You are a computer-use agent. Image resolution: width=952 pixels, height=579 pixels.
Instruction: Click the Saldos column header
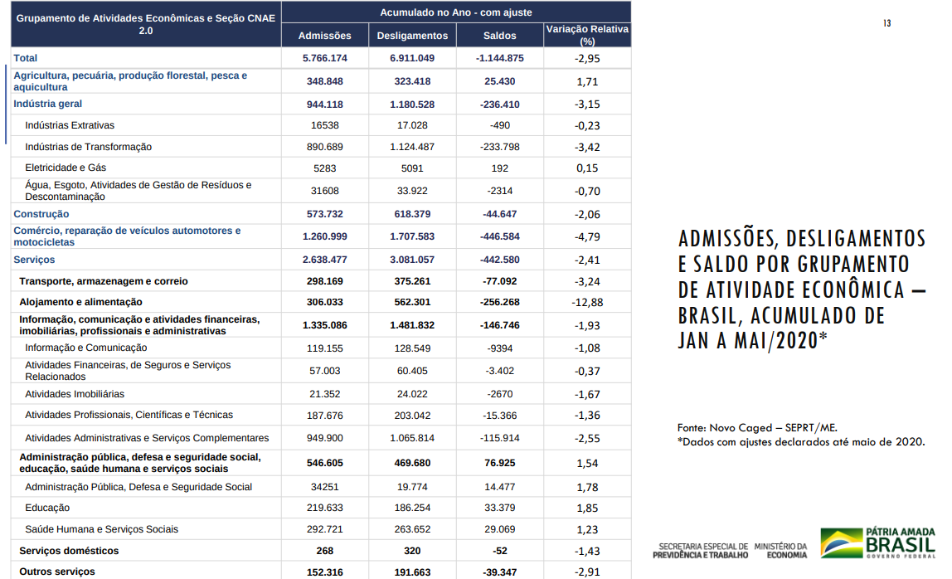coord(499,36)
